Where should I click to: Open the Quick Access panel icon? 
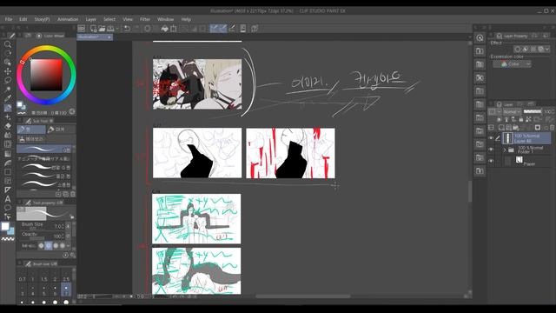click(480, 38)
